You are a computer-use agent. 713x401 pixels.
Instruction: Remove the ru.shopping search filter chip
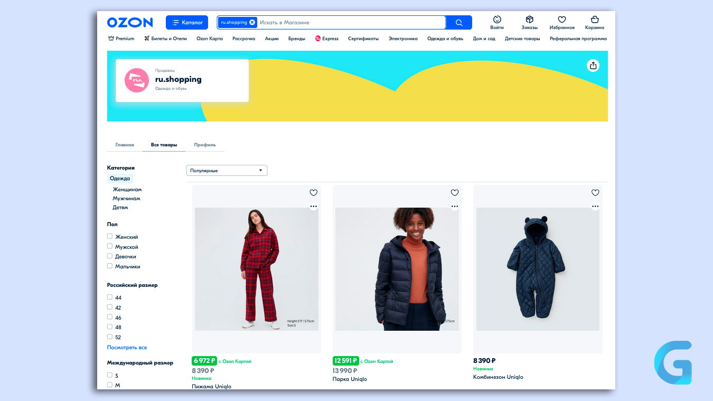pyautogui.click(x=252, y=23)
